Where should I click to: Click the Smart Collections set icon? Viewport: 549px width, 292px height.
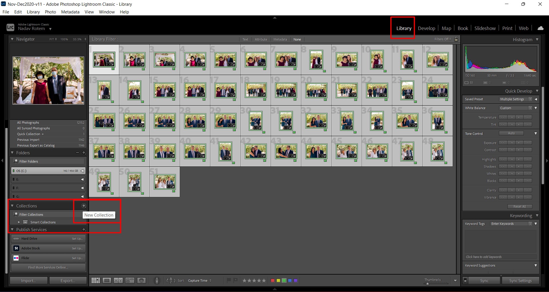point(25,222)
